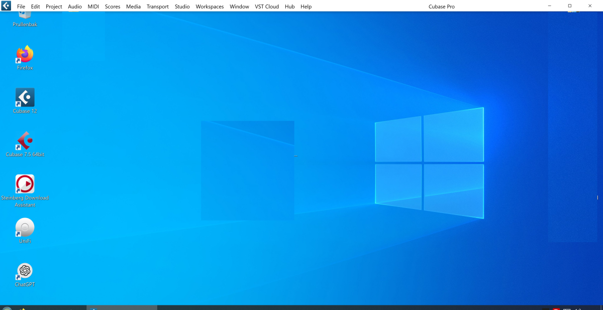Image resolution: width=603 pixels, height=310 pixels.
Task: Click the Cubase logo in the title bar
Action: click(7, 6)
